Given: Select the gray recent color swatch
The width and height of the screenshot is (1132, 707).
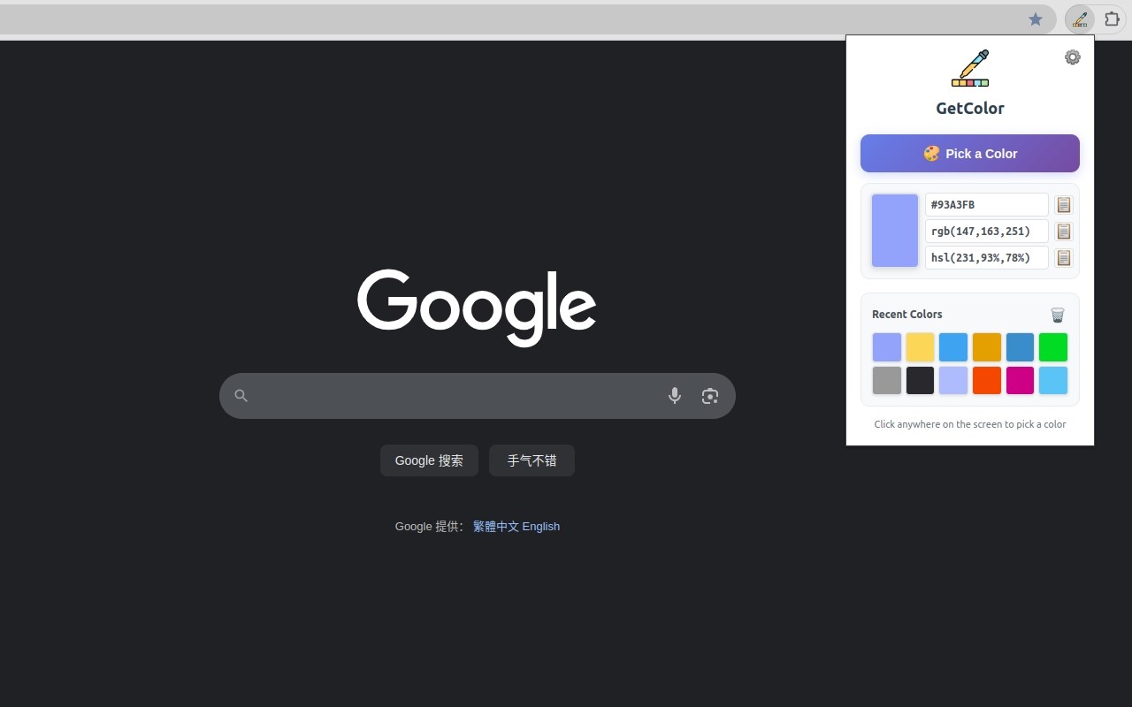Looking at the screenshot, I should (x=887, y=381).
